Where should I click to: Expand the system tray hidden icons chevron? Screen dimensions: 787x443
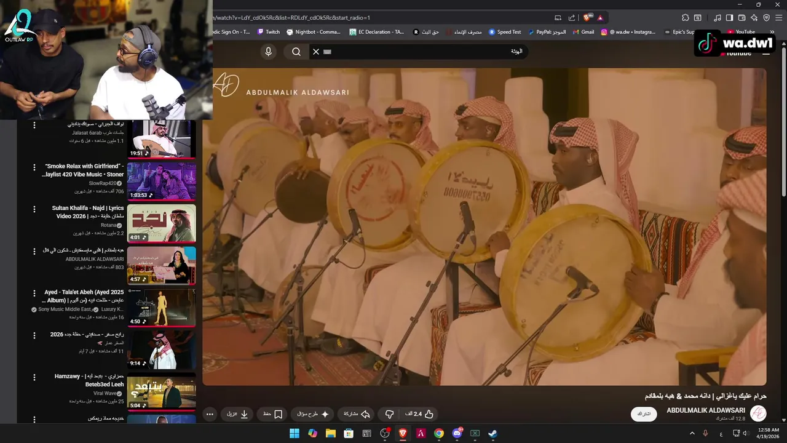tap(692, 433)
